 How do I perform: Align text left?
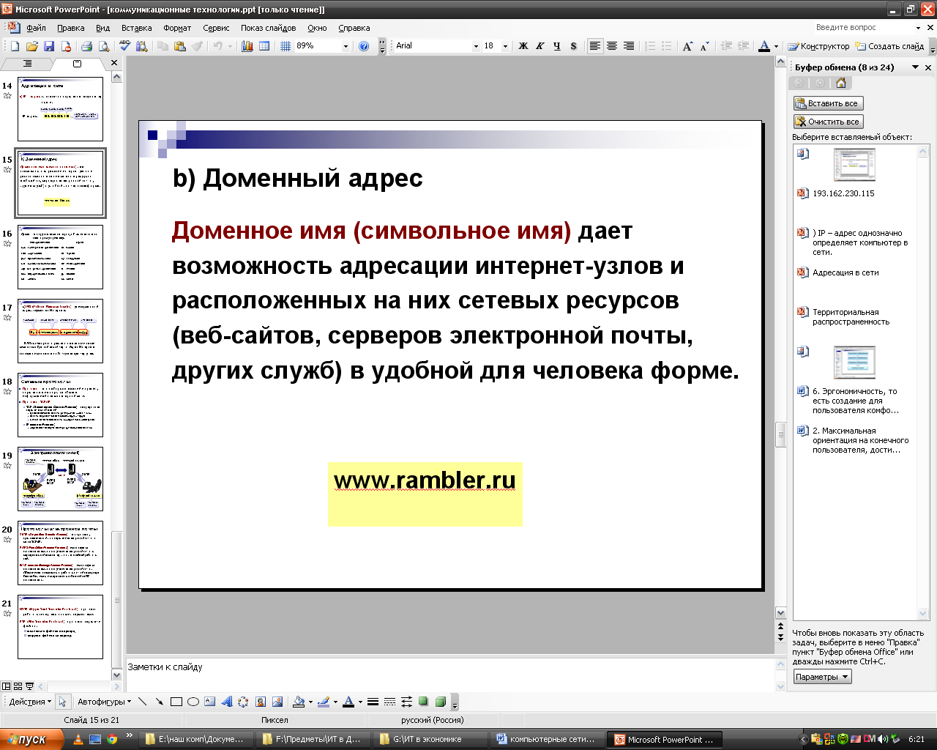[x=595, y=46]
